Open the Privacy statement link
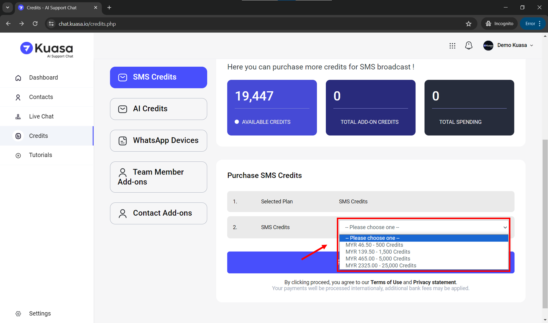 [x=434, y=282]
